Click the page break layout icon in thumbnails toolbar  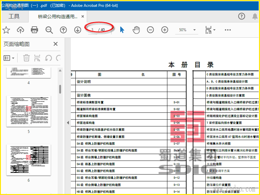tap(37, 58)
